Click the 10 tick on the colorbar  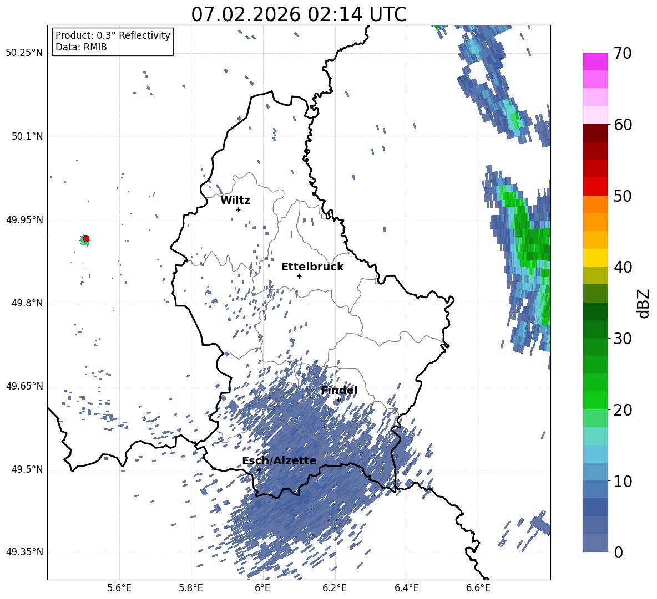[x=623, y=481]
